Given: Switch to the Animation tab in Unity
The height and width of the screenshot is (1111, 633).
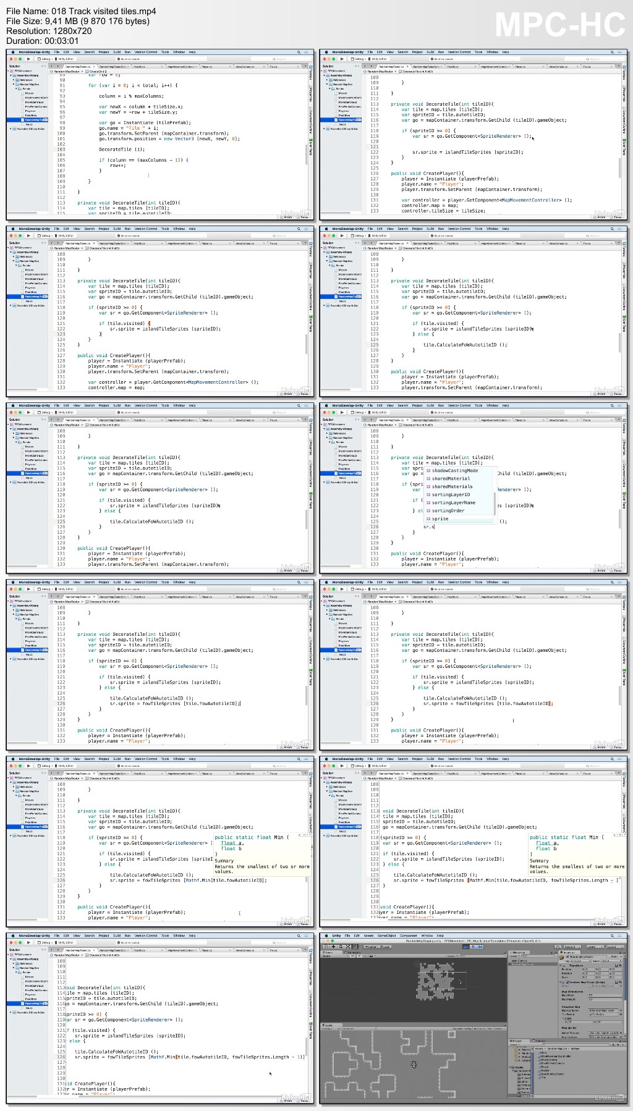Looking at the screenshot, I should pos(352,952).
